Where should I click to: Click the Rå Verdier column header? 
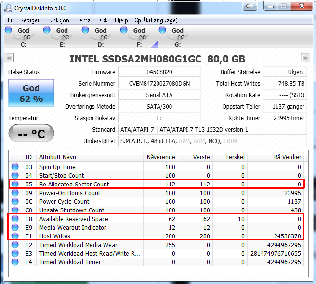click(276, 157)
